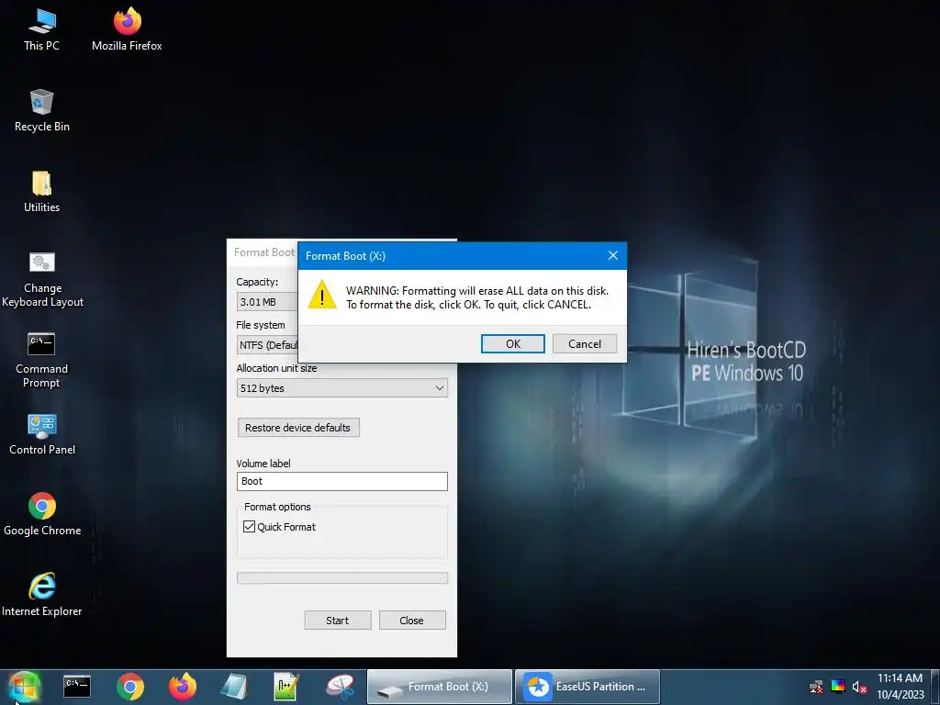Click Cancel in the warning dialog

pyautogui.click(x=585, y=344)
